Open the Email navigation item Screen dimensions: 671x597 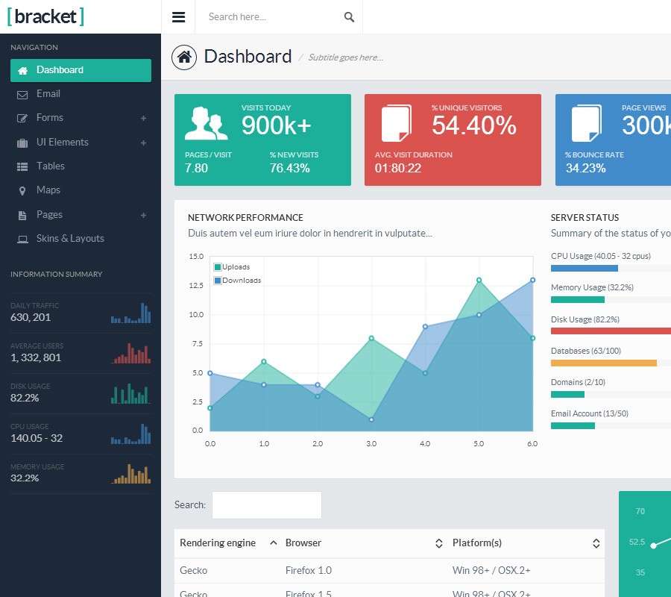pyautogui.click(x=81, y=94)
